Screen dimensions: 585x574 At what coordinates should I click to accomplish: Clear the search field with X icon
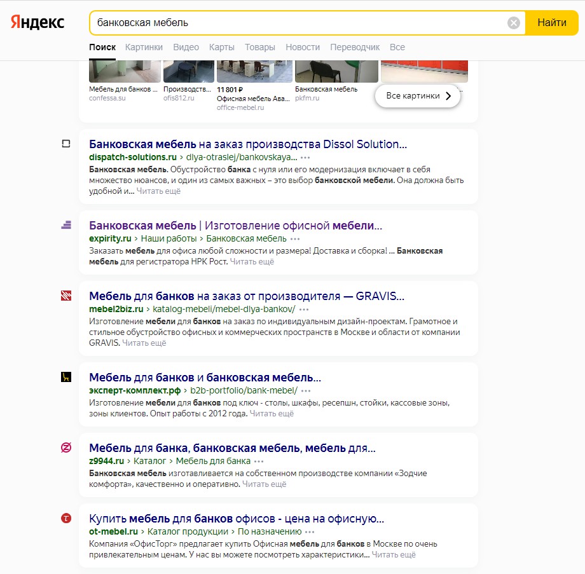[x=513, y=23]
